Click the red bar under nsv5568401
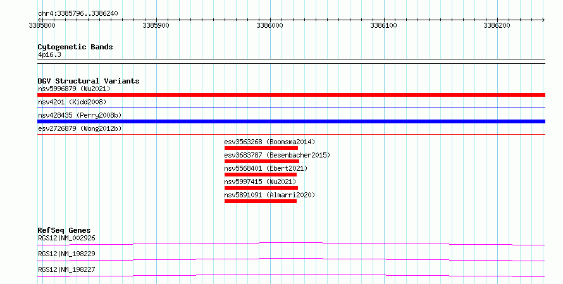The width and height of the screenshot is (563, 284). [261, 175]
